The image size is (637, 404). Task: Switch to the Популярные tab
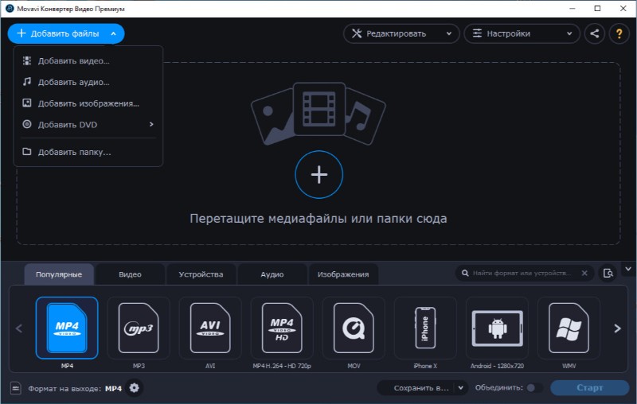coord(59,274)
